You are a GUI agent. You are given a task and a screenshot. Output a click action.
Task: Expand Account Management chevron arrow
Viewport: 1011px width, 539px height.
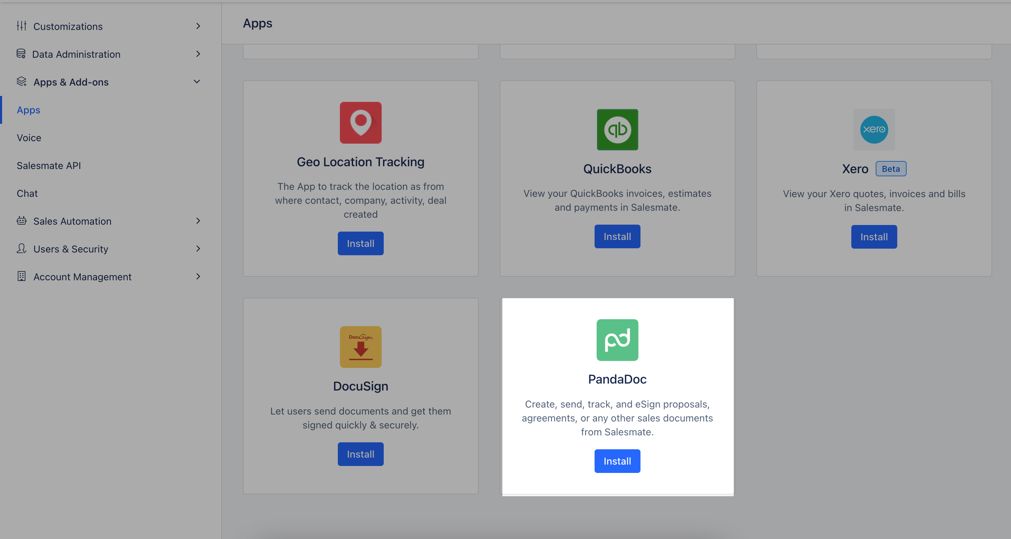tap(198, 276)
